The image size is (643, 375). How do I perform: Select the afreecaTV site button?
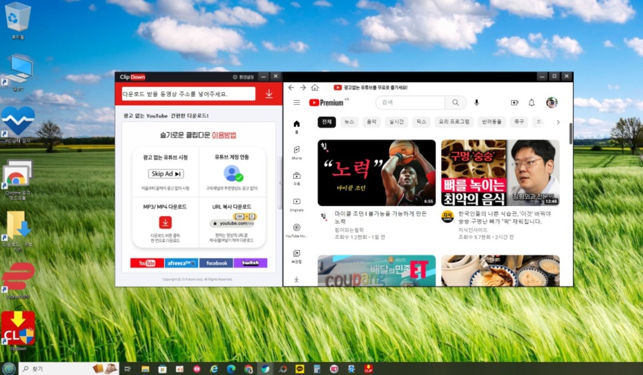(x=181, y=263)
